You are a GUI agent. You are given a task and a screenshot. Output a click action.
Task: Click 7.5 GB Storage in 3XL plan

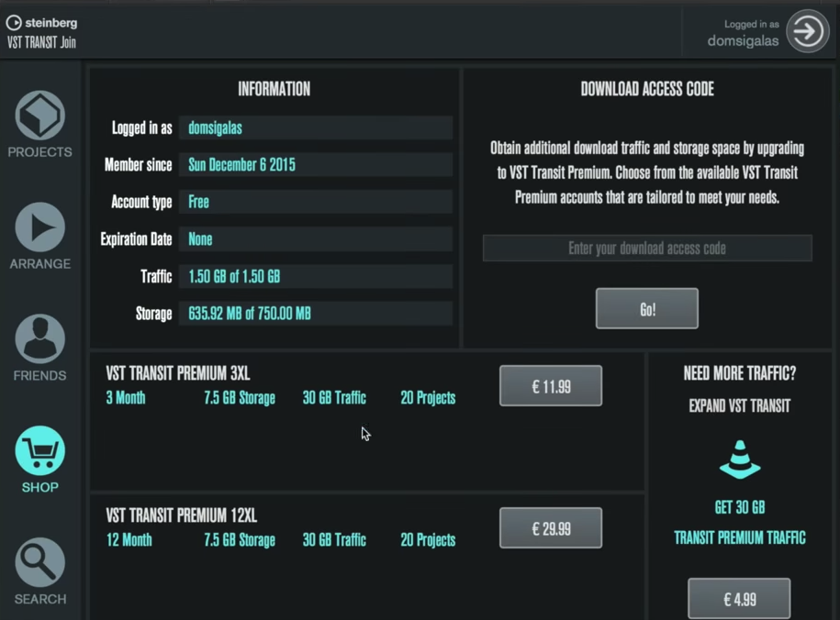(x=240, y=398)
